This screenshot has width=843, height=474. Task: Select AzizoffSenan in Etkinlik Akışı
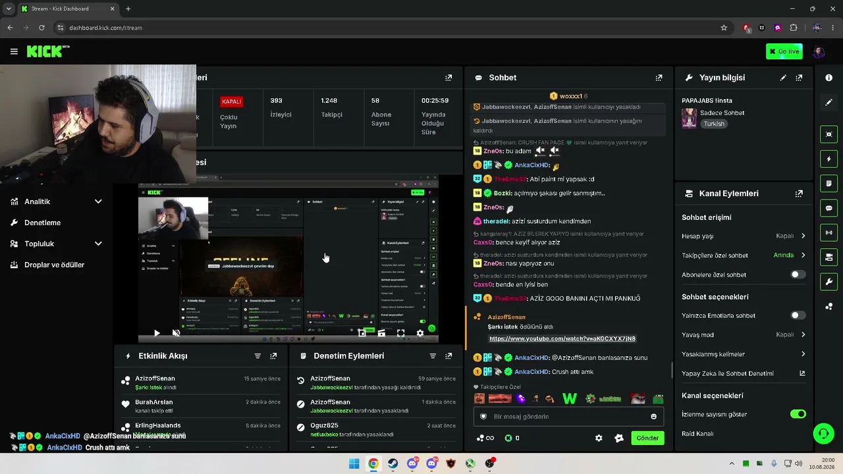point(155,379)
